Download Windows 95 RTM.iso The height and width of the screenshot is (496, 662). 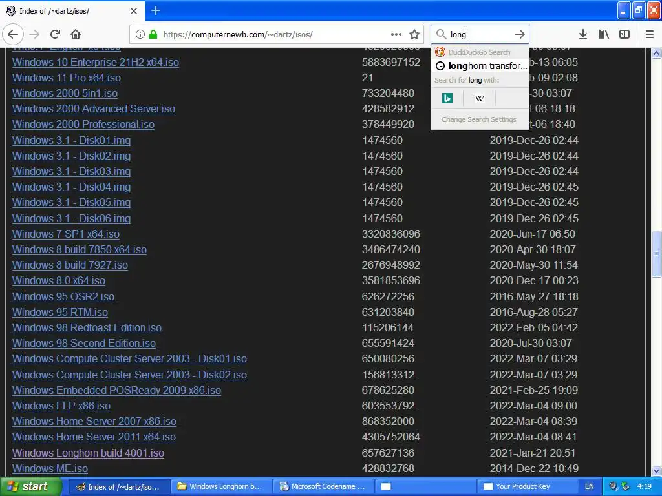pos(60,312)
